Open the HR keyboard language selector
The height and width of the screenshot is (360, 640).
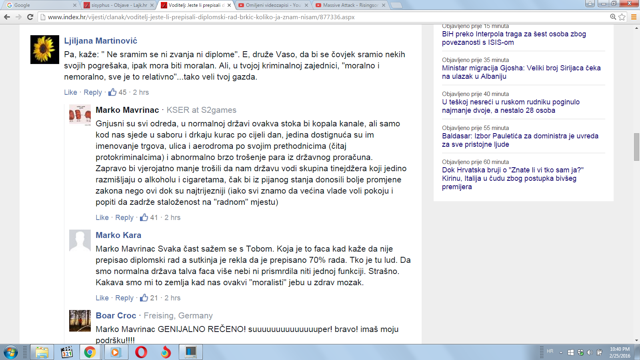(x=550, y=351)
